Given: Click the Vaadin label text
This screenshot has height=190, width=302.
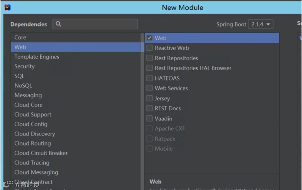Looking at the screenshot, I should (x=164, y=118).
